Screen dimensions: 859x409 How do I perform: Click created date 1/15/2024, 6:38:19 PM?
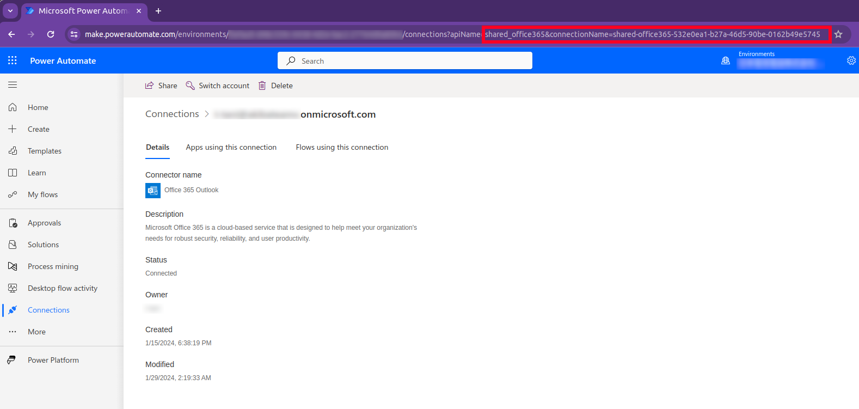[179, 343]
